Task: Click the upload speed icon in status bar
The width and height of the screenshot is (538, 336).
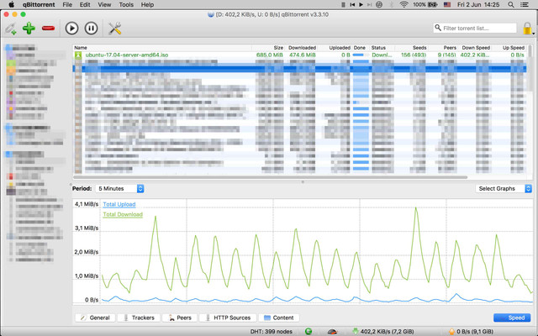Action: [452, 332]
